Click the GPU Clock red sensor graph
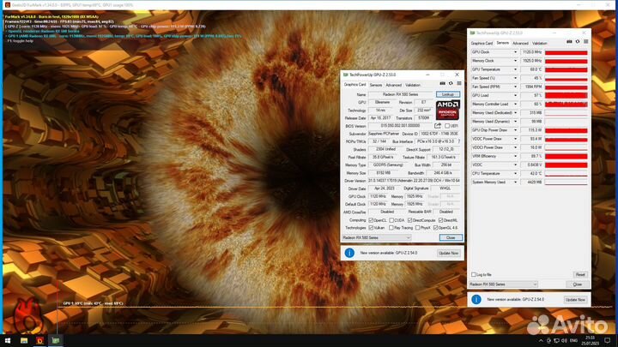This screenshot has height=347, width=618. tap(566, 52)
